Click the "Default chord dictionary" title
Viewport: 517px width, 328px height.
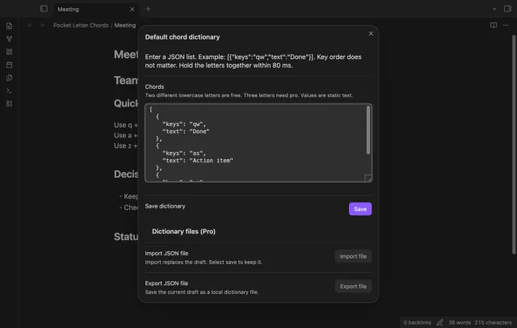[x=183, y=37]
